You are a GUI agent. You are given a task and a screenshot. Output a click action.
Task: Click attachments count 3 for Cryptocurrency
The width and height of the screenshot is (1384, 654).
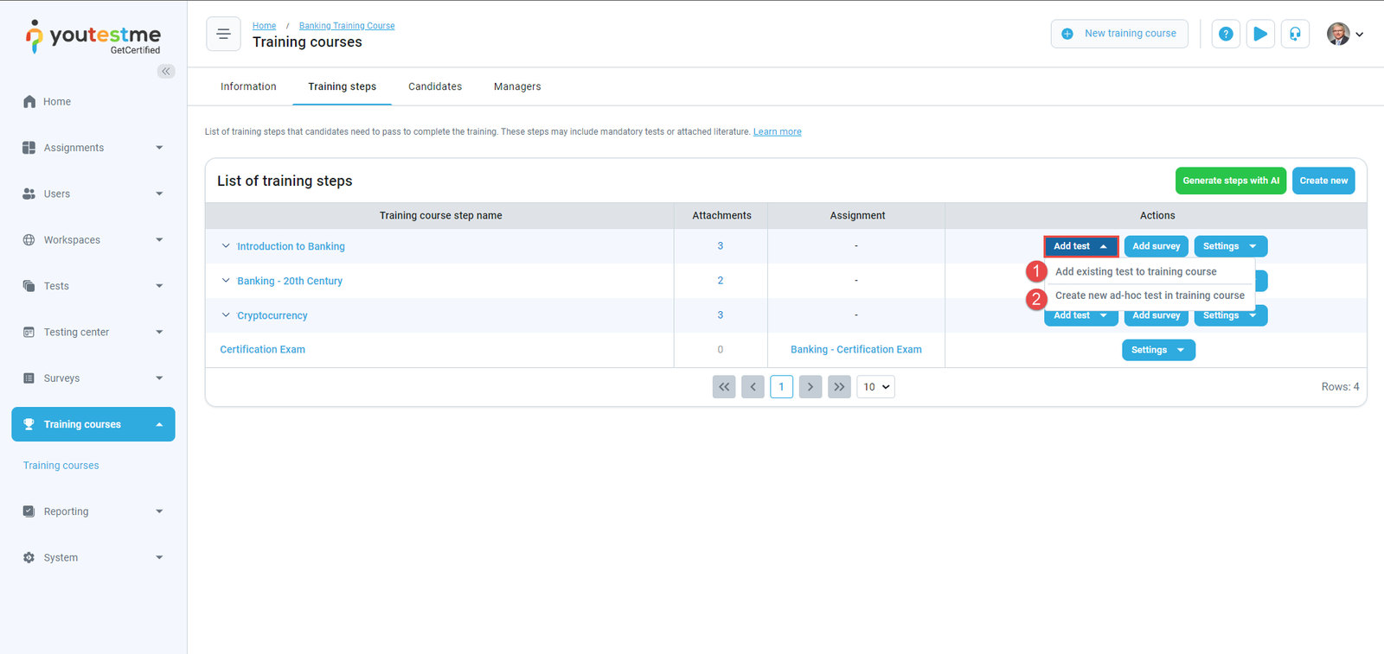click(721, 315)
